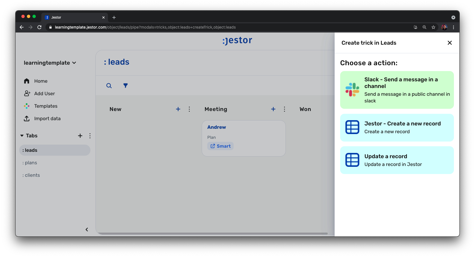This screenshot has width=475, height=257.
Task: Choose Update a record action
Action: [x=397, y=160]
